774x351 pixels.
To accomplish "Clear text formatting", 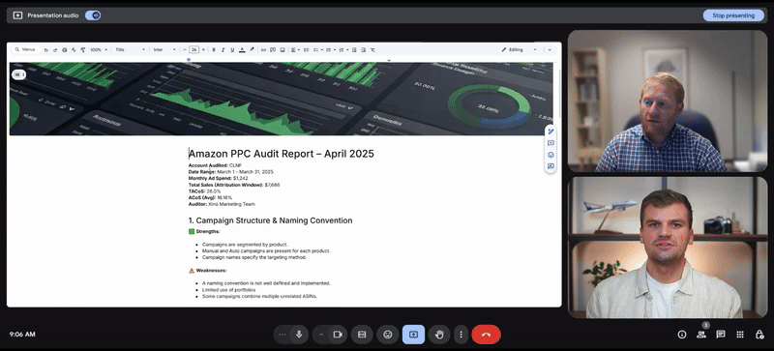I will pos(372,50).
